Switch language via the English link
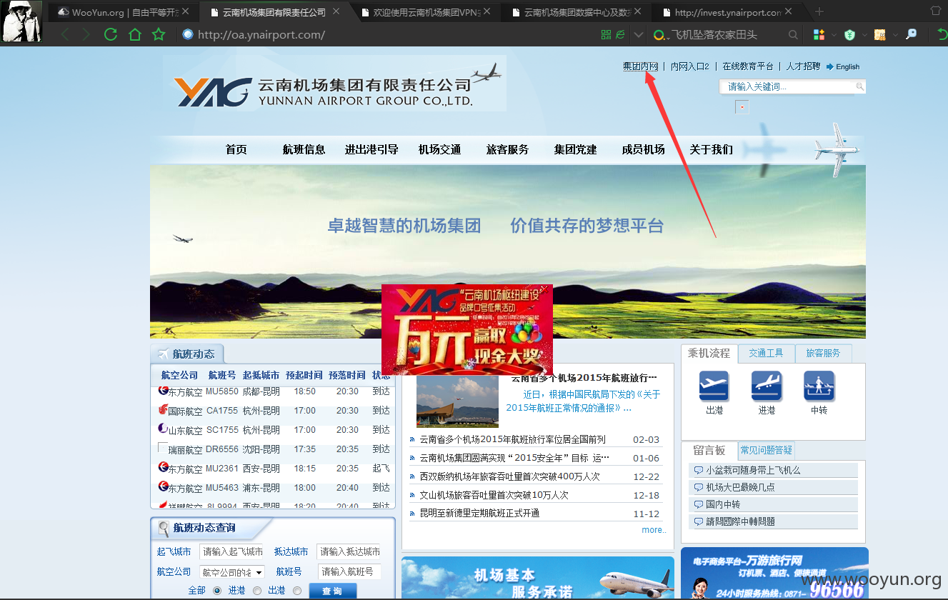 click(x=843, y=66)
